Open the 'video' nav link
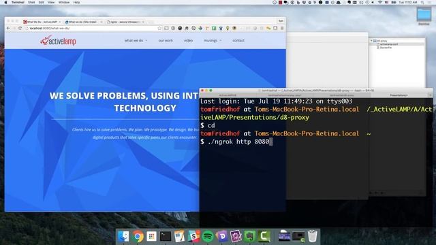This screenshot has width=436, height=245. click(188, 41)
